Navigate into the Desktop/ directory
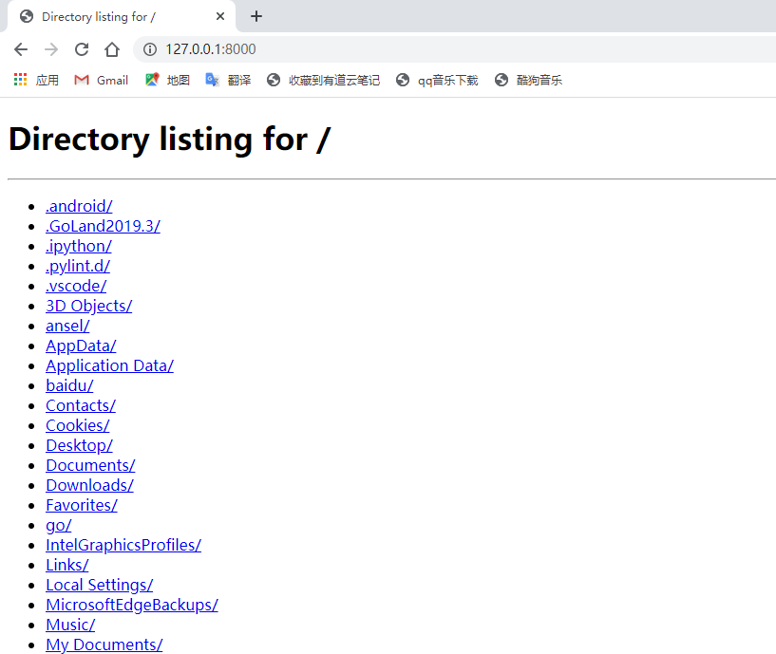The width and height of the screenshot is (776, 654). coord(79,445)
